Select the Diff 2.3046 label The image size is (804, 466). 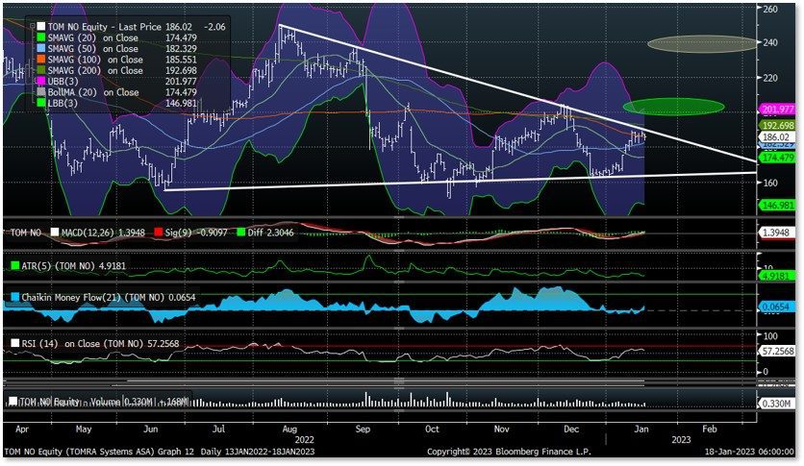point(270,233)
